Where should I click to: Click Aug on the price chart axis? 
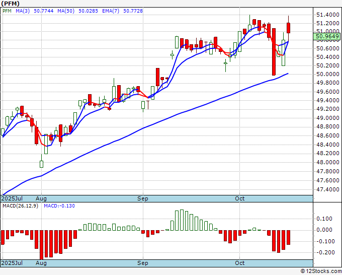click(41, 198)
